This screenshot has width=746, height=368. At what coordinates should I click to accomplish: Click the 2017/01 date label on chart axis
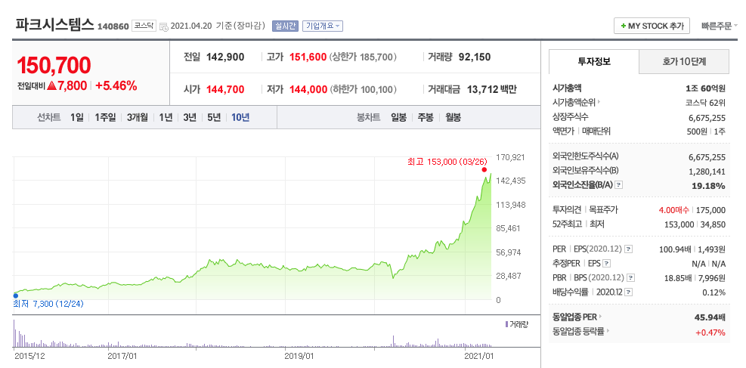(122, 355)
